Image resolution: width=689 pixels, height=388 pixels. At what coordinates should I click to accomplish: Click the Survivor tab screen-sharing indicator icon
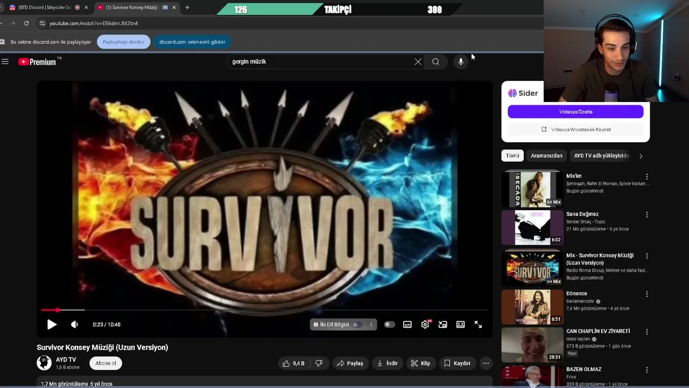pyautogui.click(x=165, y=8)
